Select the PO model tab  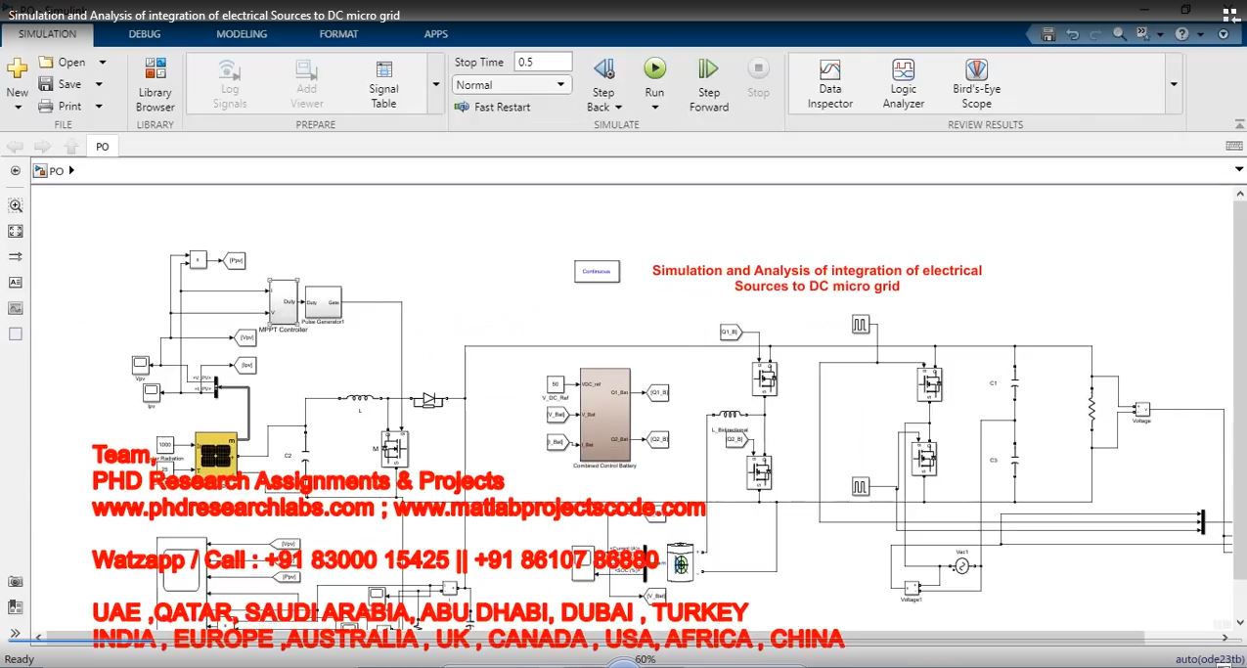(102, 147)
